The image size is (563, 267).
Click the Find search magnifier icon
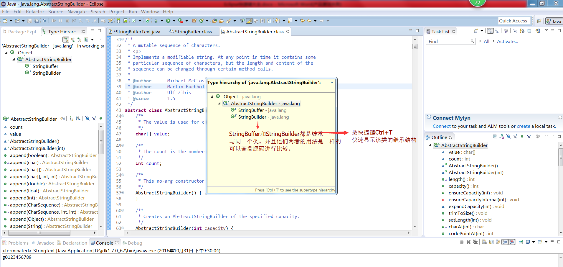pos(472,41)
